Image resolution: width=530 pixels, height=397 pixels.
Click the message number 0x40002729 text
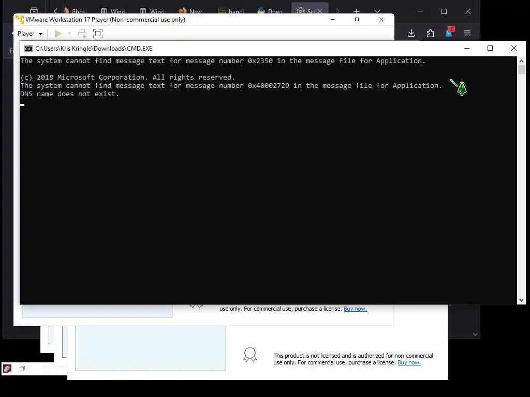coord(269,86)
